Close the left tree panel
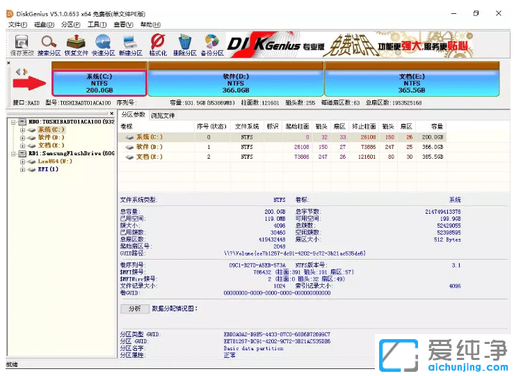Image resolution: width=514 pixels, height=376 pixels. [x=112, y=113]
